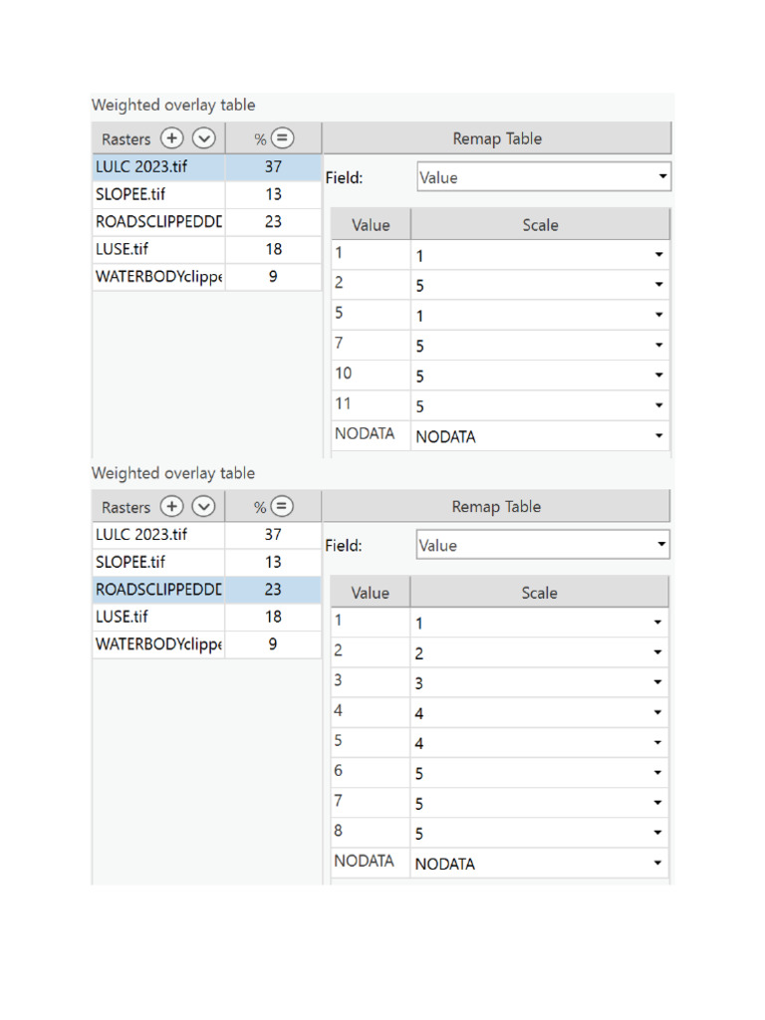Add raster using plus icon in bottom table
Viewport: 765px width, 1020px height.
tap(171, 506)
